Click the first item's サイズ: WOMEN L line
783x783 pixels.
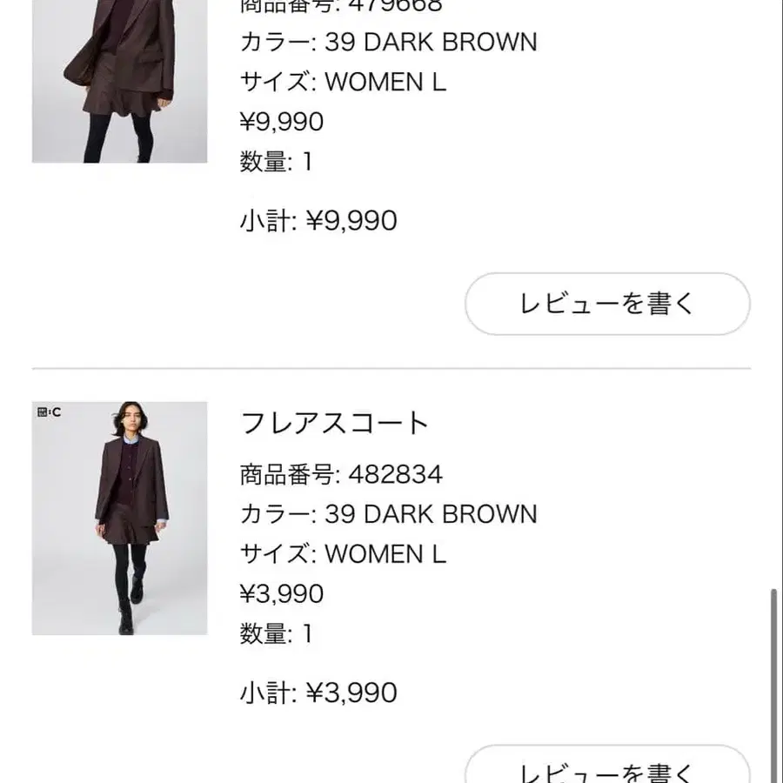tap(343, 82)
